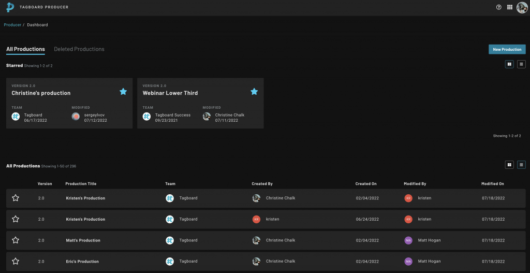
Task: Unstar Webinar Lower Third card
Action: tap(254, 91)
